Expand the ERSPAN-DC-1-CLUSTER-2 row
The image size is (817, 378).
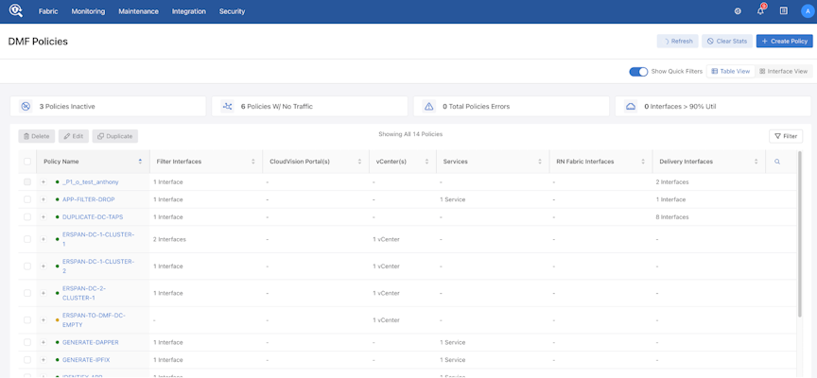pyautogui.click(x=43, y=266)
